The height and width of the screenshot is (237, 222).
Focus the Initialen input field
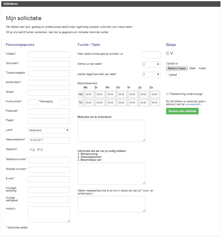tap(49, 54)
